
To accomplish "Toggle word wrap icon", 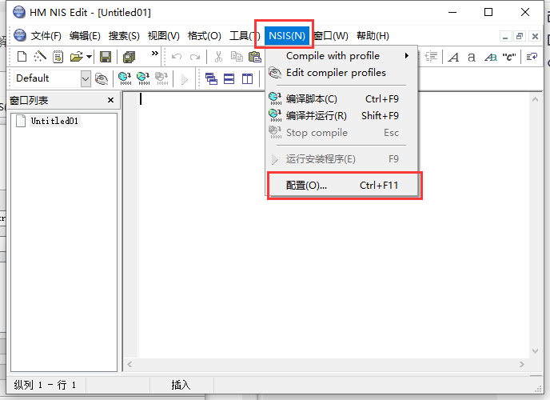I will (x=532, y=57).
